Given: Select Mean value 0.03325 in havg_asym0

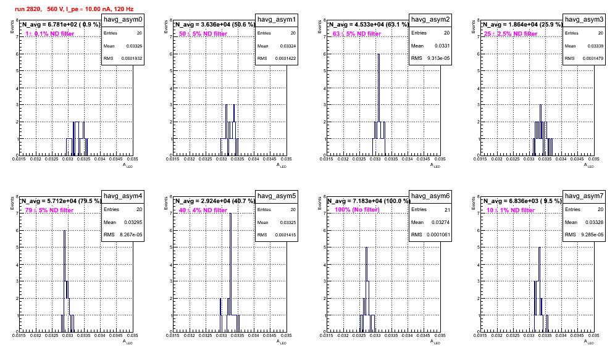Looking at the screenshot, I should (134, 46).
